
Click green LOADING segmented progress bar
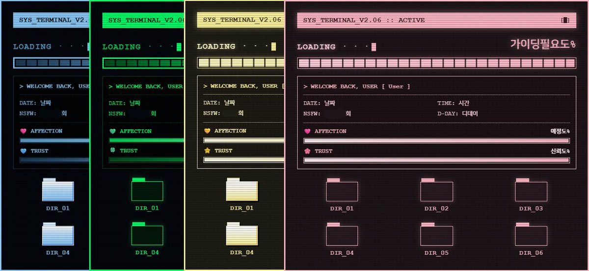pos(143,63)
